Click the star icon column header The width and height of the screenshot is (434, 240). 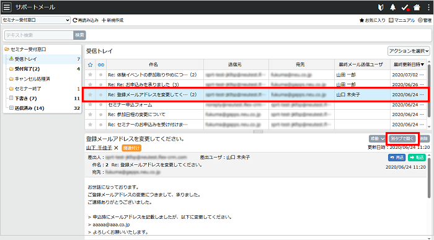tap(91, 64)
